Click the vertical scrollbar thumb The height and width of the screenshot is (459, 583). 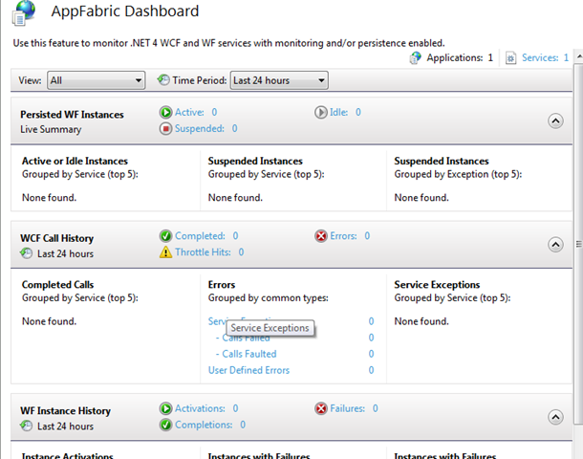coord(578,244)
